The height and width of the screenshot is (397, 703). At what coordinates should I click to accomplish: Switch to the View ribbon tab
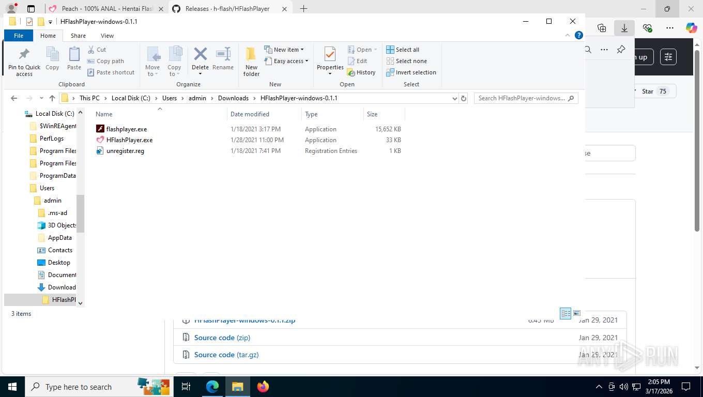click(x=107, y=36)
